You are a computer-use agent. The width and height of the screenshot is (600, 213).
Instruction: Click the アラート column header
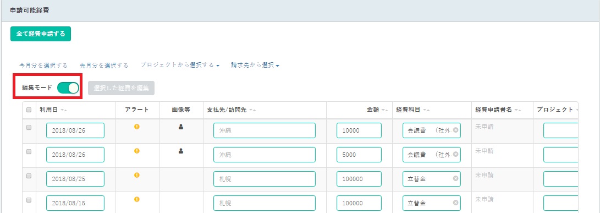tap(136, 110)
